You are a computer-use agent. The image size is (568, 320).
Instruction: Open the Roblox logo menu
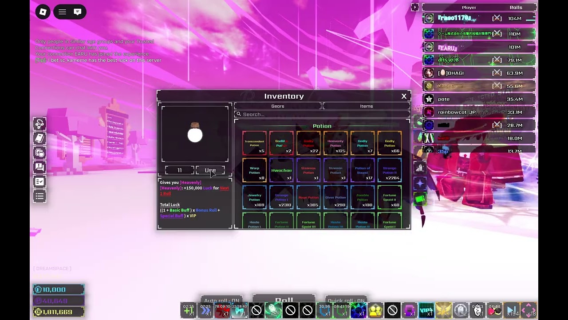(x=43, y=12)
